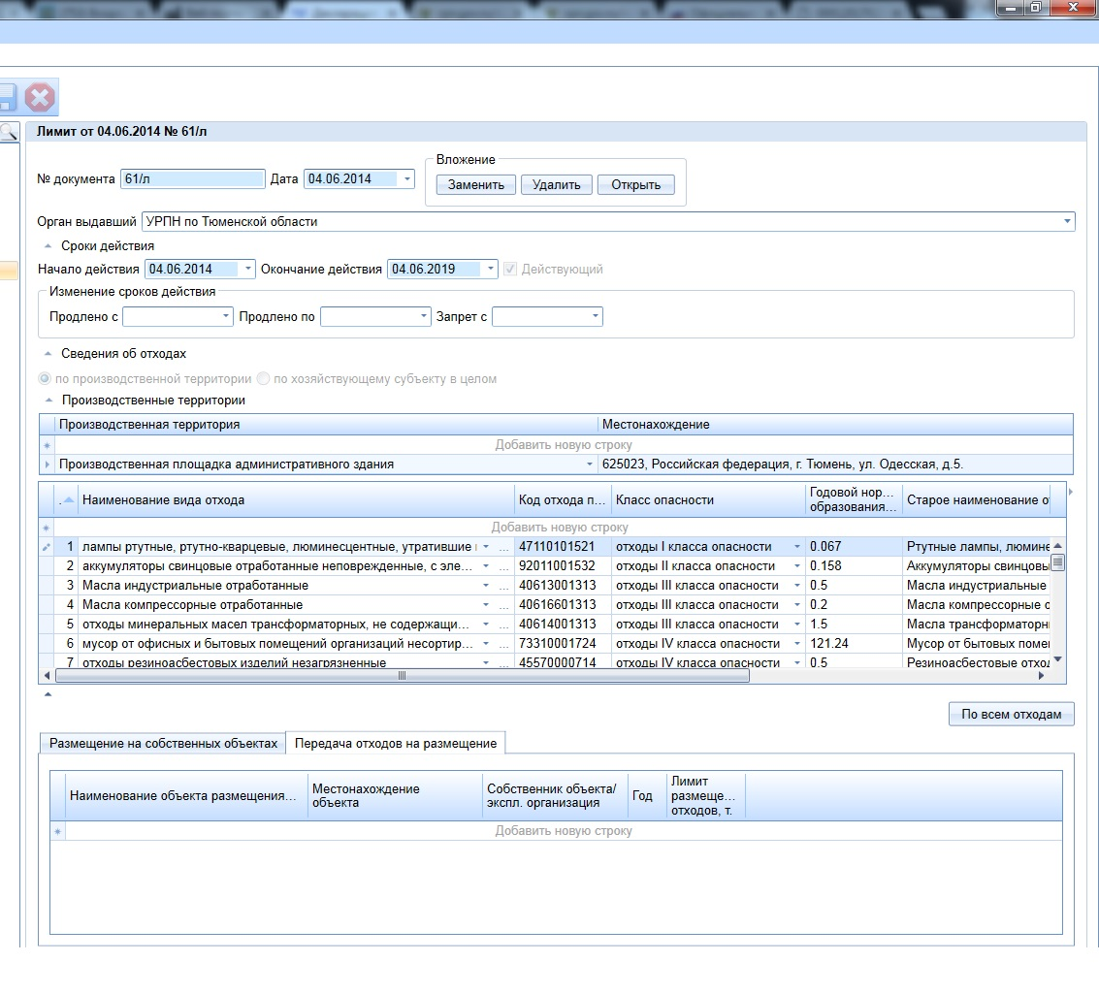Switch to Передача отходов на размещение tab
Screen dimensions: 1099x994
point(395,744)
